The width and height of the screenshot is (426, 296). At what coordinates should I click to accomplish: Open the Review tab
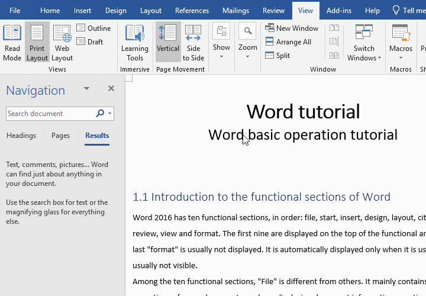273,10
